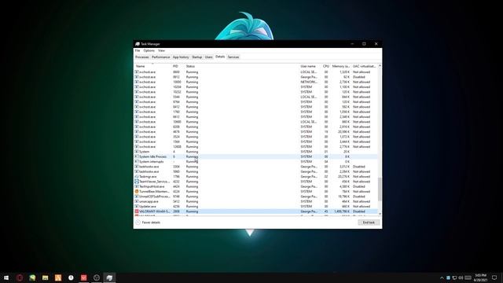Select the Updater.exe row
The height and width of the screenshot is (283, 503).
(x=256, y=206)
